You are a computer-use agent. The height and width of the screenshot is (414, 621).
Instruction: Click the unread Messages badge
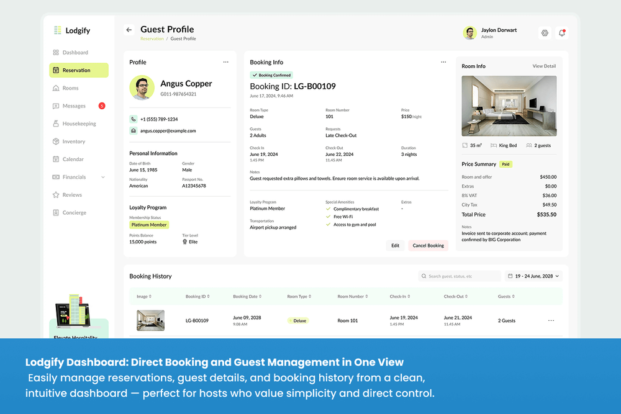pos(102,106)
